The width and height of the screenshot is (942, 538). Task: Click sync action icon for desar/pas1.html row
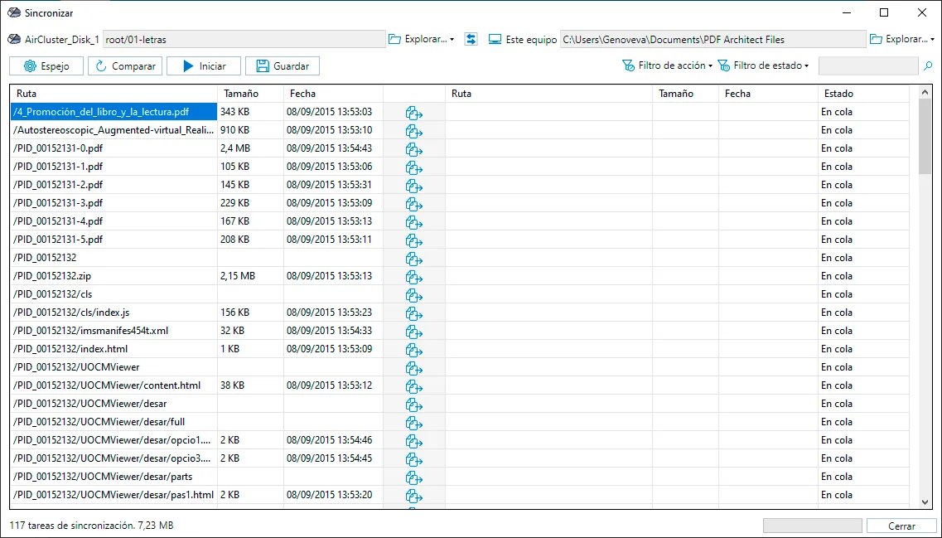[414, 496]
